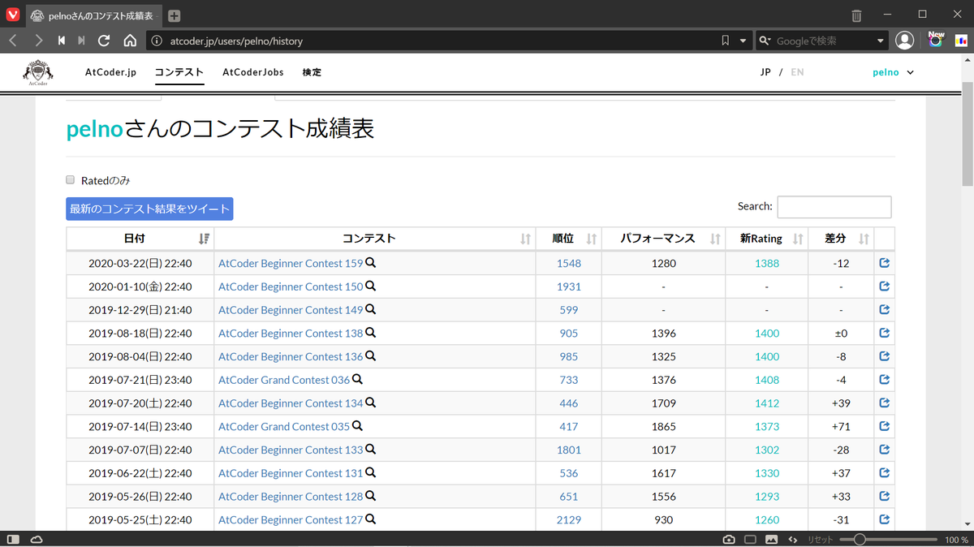Open the sync cloud icon in status bar

[x=37, y=539]
